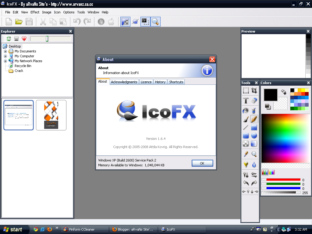Viewport: 312px width, 234px height.
Task: Switch to Blogger Firefox taskbar window
Action: coord(133,229)
